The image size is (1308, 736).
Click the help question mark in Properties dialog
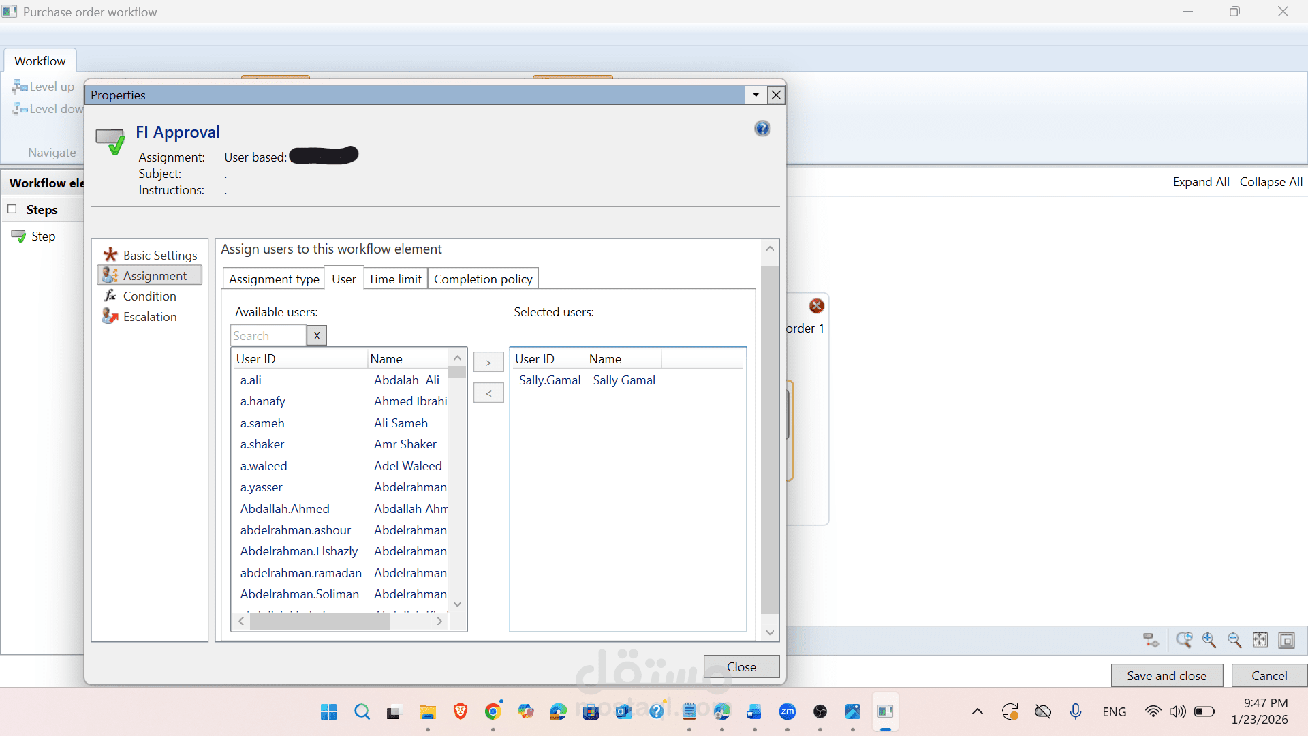[762, 128]
